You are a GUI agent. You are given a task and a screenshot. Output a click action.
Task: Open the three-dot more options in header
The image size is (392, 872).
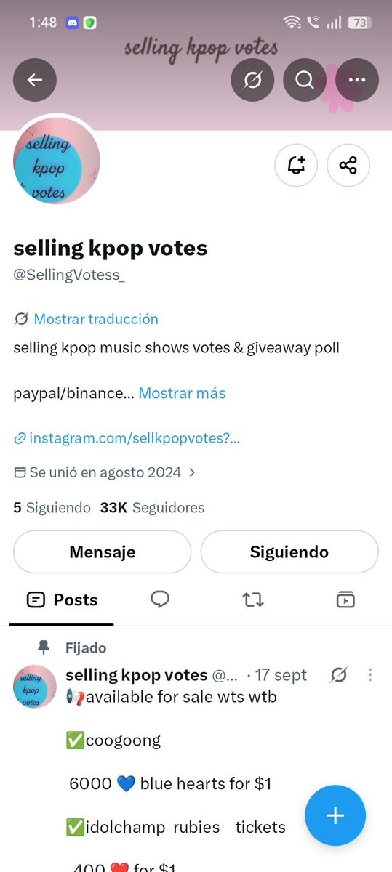(357, 79)
